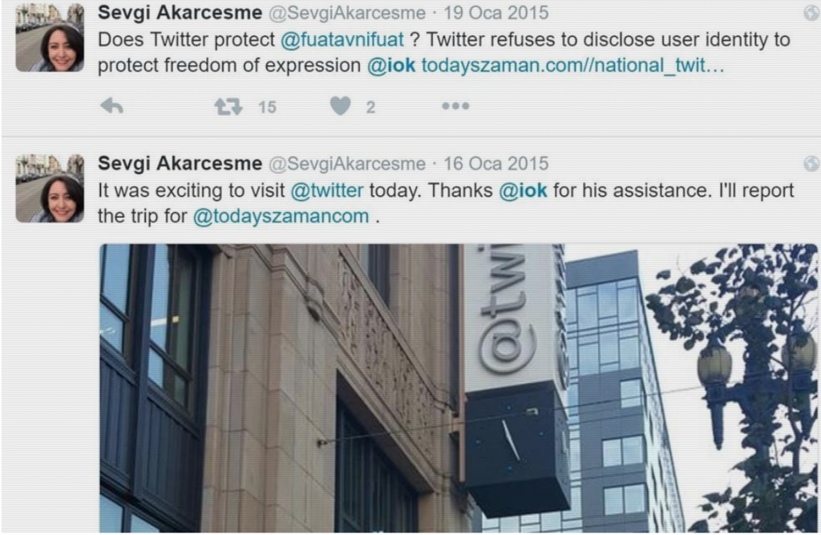This screenshot has width=821, height=535.
Task: Open the 19 Oca 2015 timestamp
Action: 495,13
